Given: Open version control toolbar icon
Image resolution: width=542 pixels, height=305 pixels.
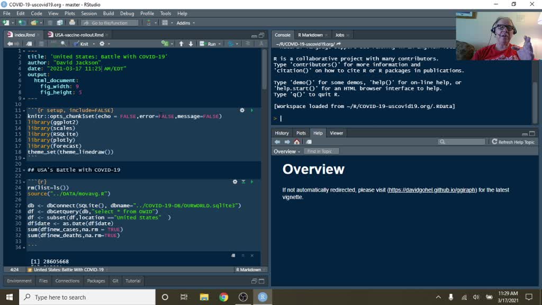Looking at the screenshot, I should point(149,23).
